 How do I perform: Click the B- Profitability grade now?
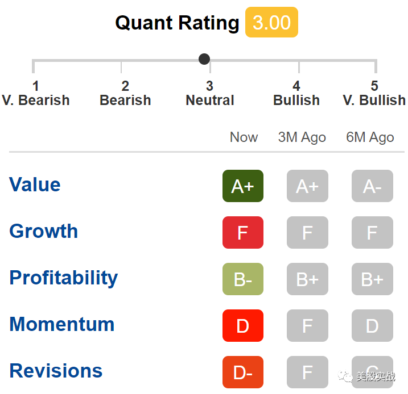point(243,279)
